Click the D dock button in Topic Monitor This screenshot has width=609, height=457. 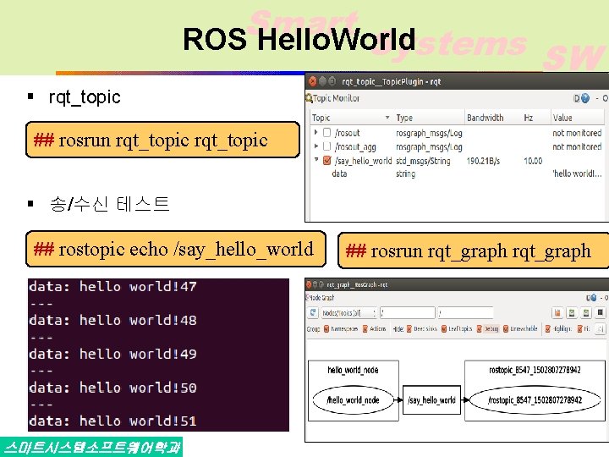point(576,98)
